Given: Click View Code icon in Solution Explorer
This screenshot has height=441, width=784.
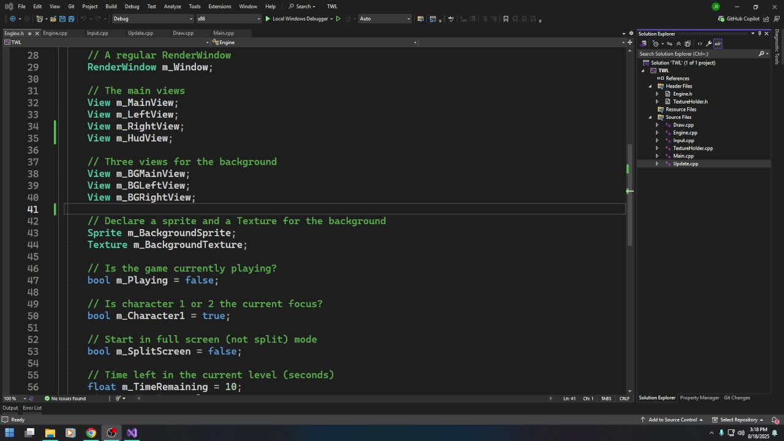Looking at the screenshot, I should click(x=699, y=43).
